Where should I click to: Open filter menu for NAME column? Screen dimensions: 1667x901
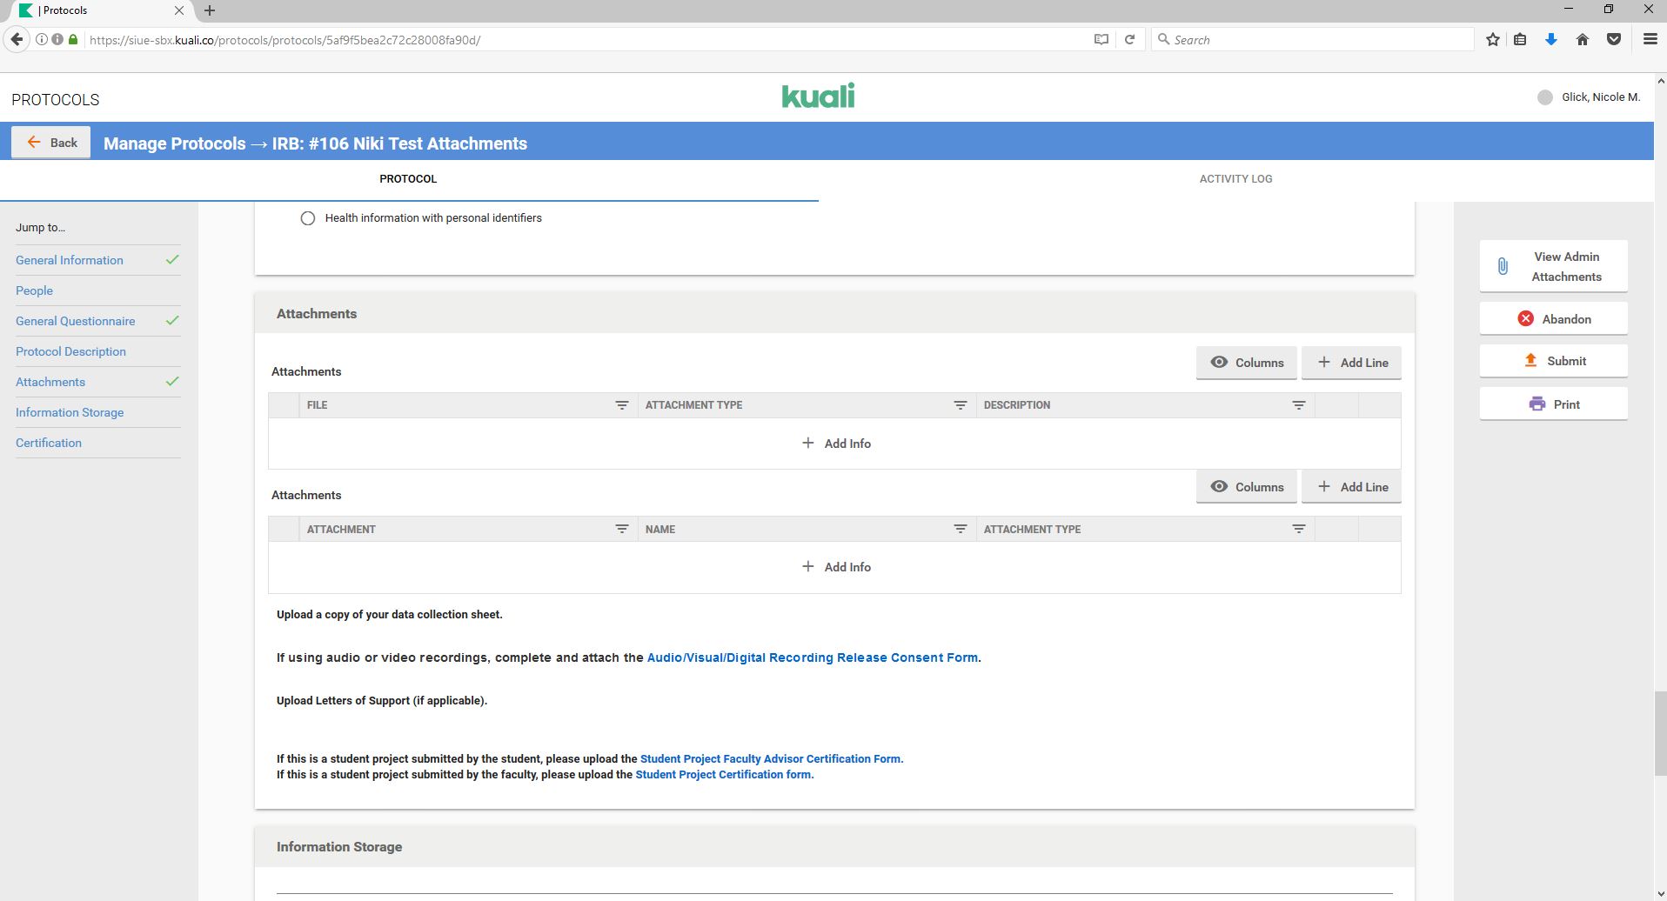tap(960, 529)
